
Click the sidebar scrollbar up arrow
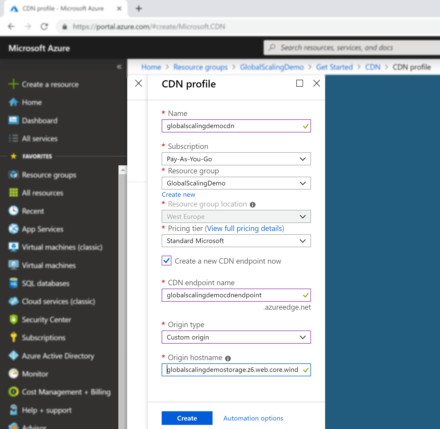pos(123,170)
